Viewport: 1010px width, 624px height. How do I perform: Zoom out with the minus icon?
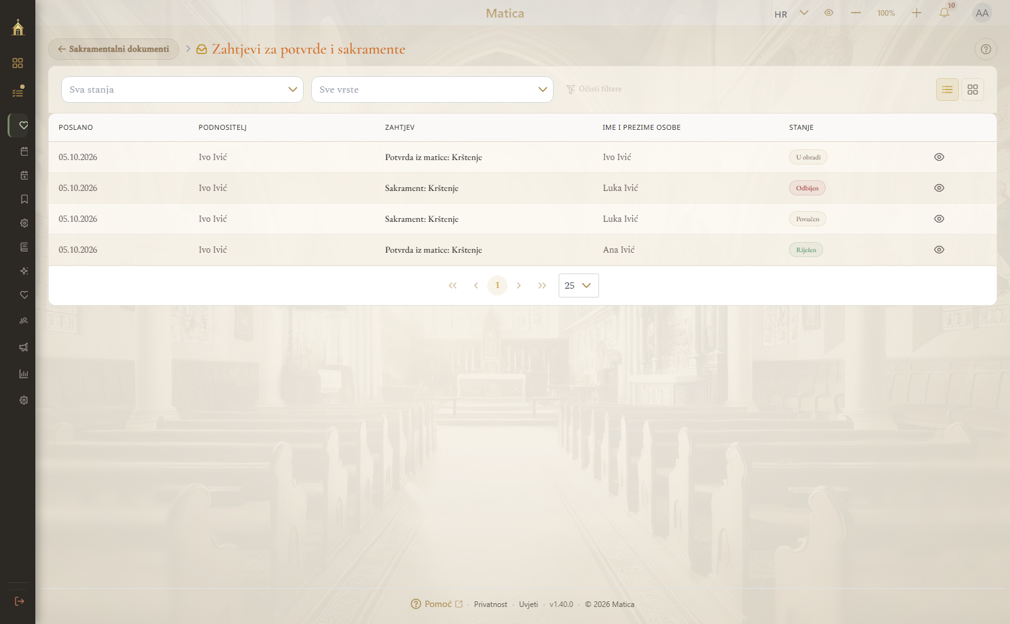(x=856, y=13)
